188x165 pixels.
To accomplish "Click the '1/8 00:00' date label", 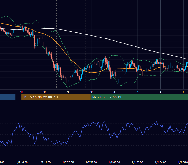I will pyautogui.click(x=114, y=163).
